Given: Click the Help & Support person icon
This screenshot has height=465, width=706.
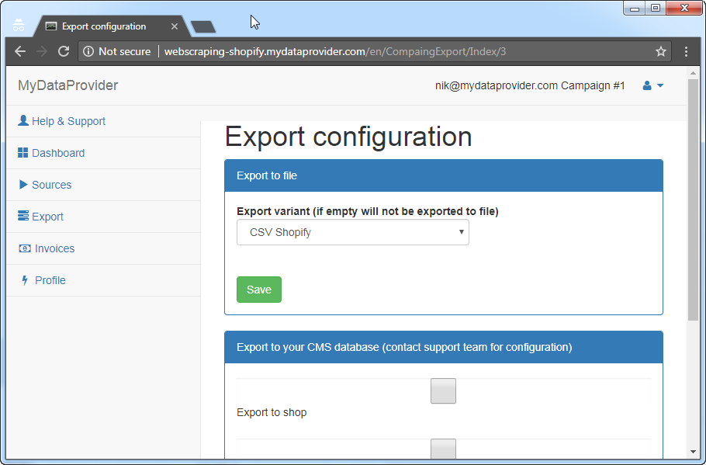Looking at the screenshot, I should (x=23, y=120).
